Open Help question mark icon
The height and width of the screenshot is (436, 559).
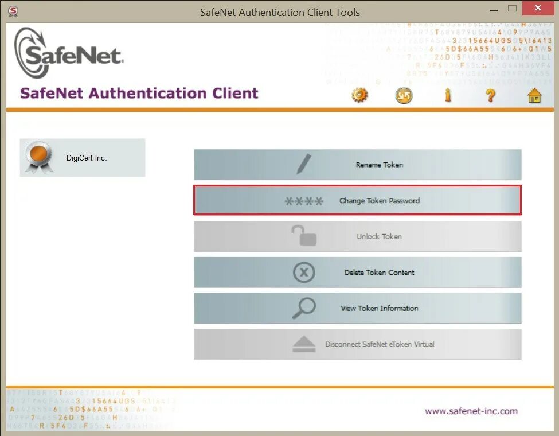pyautogui.click(x=491, y=95)
